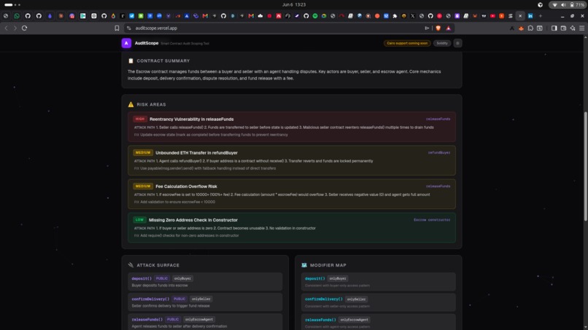The width and height of the screenshot is (588, 330).
Task: Click the AuditScope title text
Action: pos(147,43)
